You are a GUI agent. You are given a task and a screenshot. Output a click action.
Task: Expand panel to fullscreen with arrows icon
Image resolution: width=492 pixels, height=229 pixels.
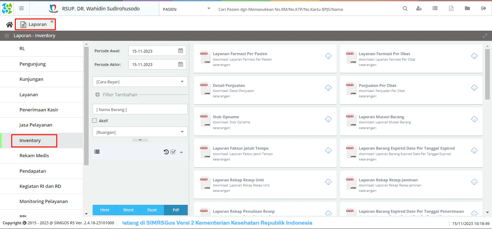pyautogui.click(x=485, y=36)
